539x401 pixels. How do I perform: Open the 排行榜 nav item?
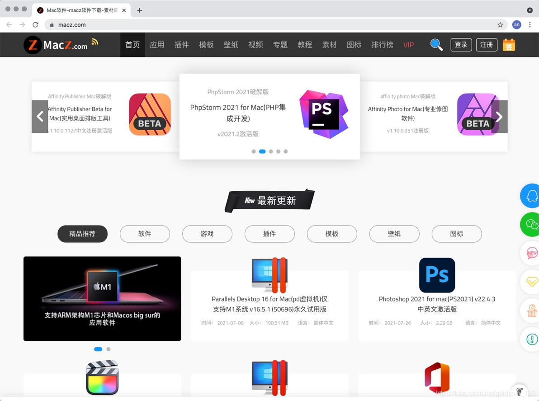[382, 45]
